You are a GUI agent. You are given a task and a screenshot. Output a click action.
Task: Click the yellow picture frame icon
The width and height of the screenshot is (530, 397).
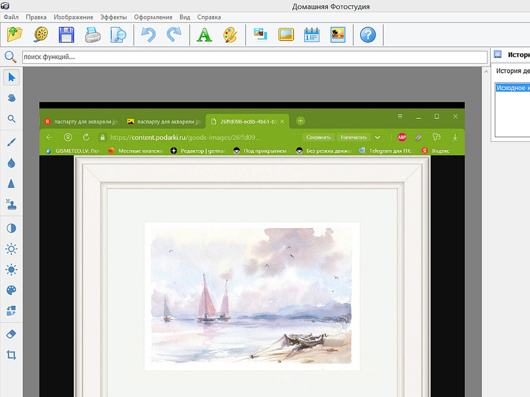point(286,34)
